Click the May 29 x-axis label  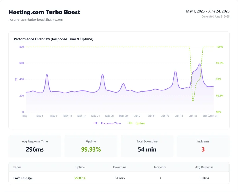coord(123,116)
